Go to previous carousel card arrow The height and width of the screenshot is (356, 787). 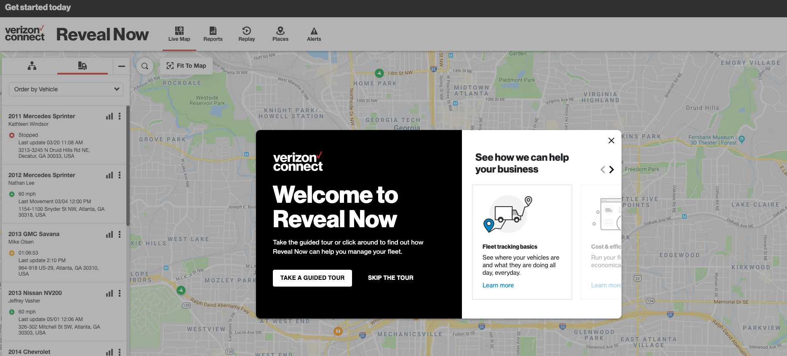pos(603,170)
